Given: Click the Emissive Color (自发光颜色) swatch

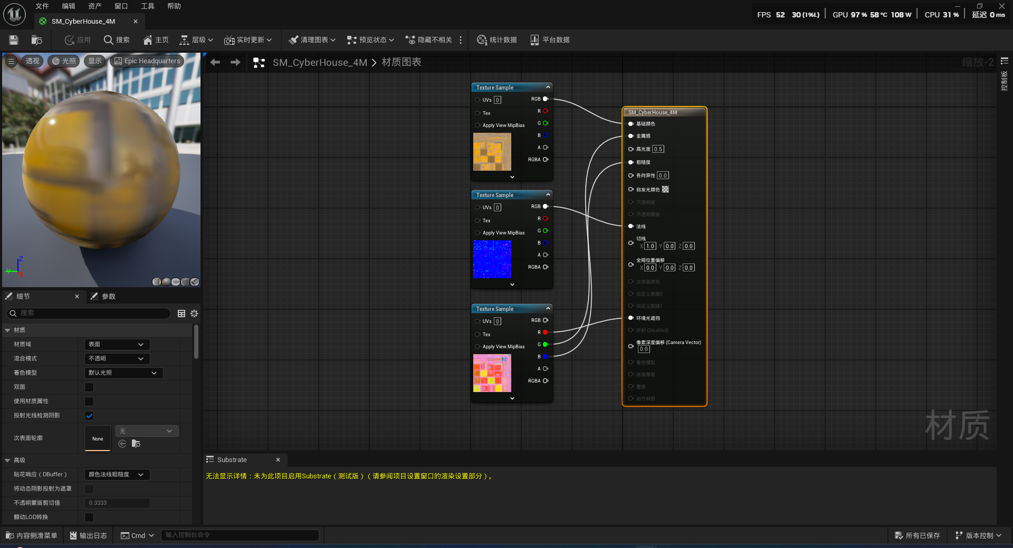Looking at the screenshot, I should click(x=665, y=190).
